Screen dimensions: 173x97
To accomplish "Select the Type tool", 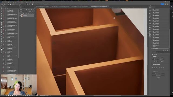I will click(1, 36).
